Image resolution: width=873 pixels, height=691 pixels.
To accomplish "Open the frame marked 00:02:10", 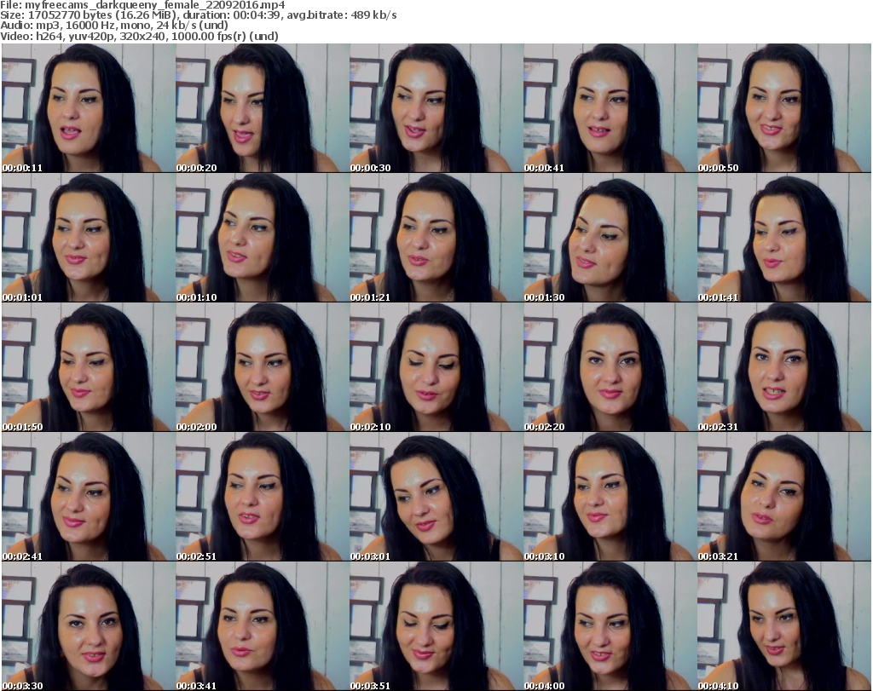I will 436,367.
